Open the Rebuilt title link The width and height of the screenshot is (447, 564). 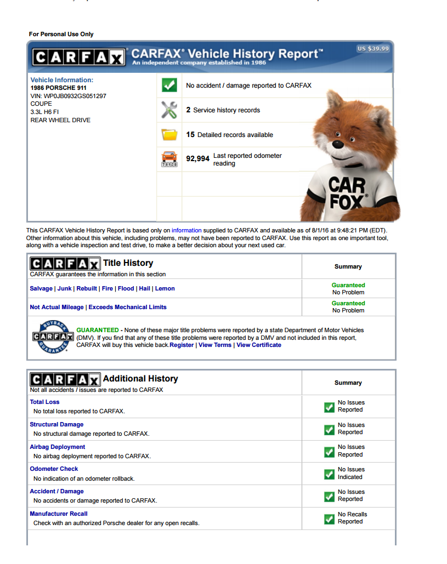tap(87, 288)
